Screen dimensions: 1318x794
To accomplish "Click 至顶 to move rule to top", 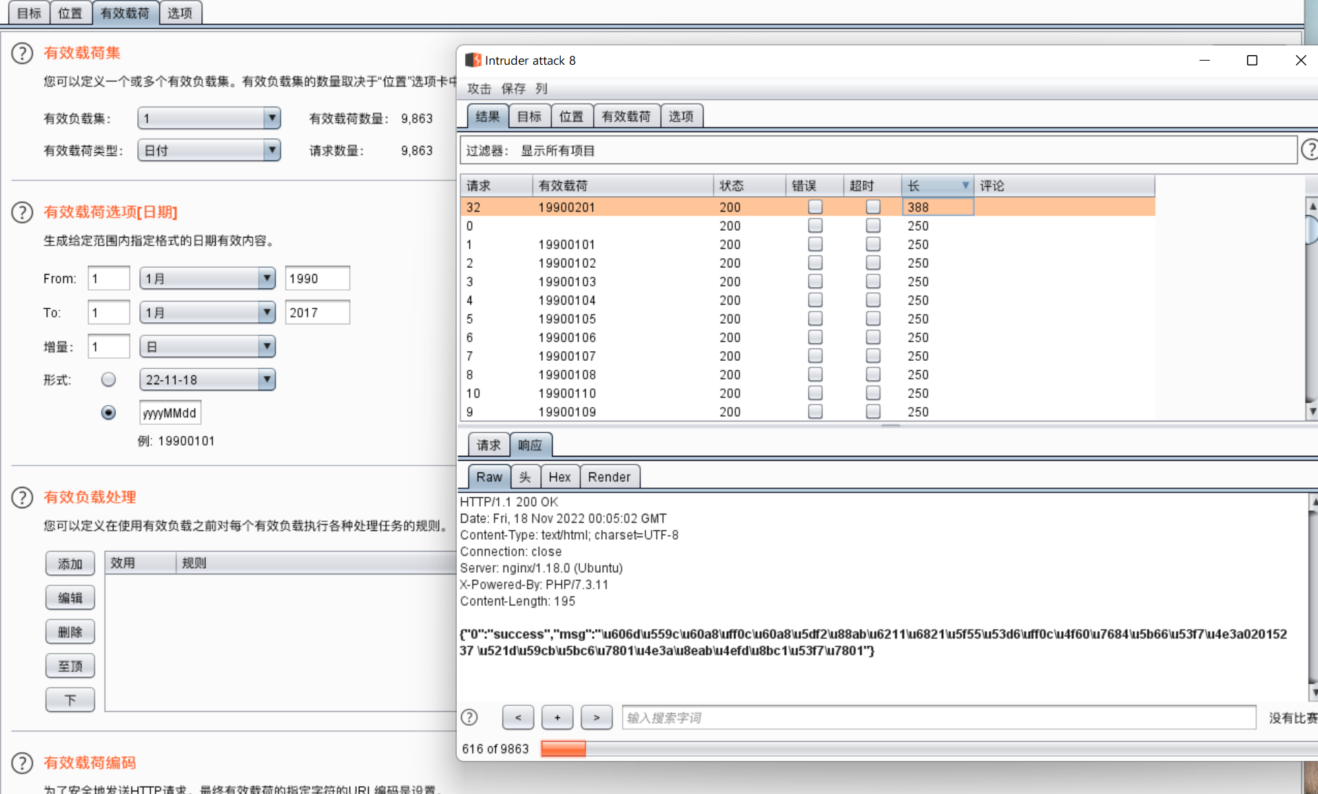I will pyautogui.click(x=70, y=666).
